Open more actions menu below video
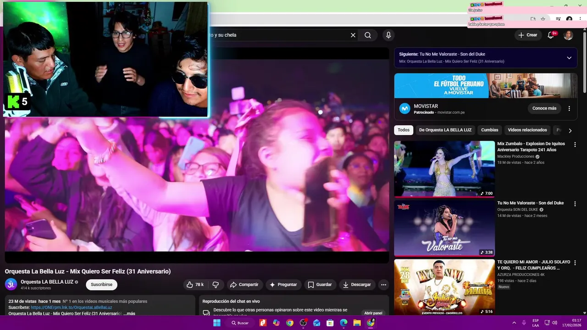Viewport: 587px width, 330px height. [383, 285]
